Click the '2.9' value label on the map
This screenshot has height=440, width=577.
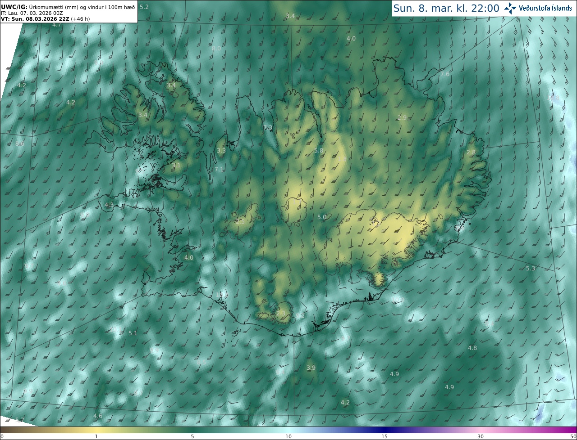pyautogui.click(x=402, y=117)
